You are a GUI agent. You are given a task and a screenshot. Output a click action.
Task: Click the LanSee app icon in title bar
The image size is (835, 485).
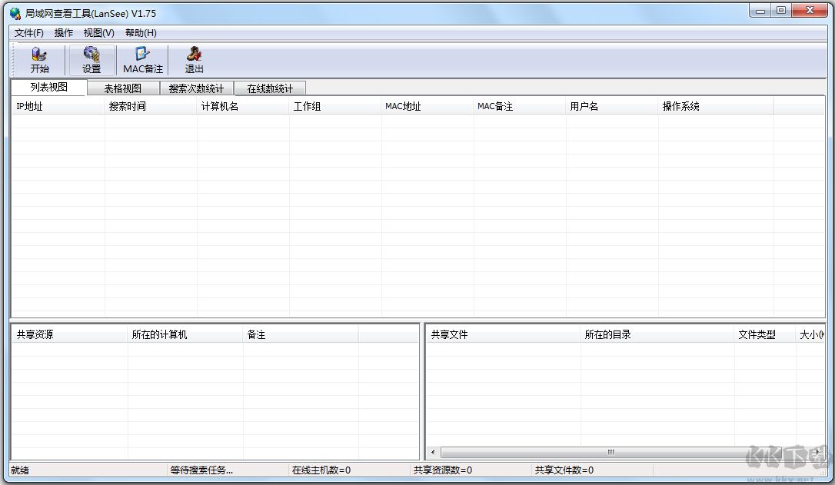point(15,13)
